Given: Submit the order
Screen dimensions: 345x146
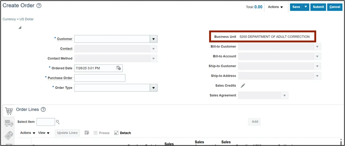Looking at the screenshot, I should [x=318, y=7].
